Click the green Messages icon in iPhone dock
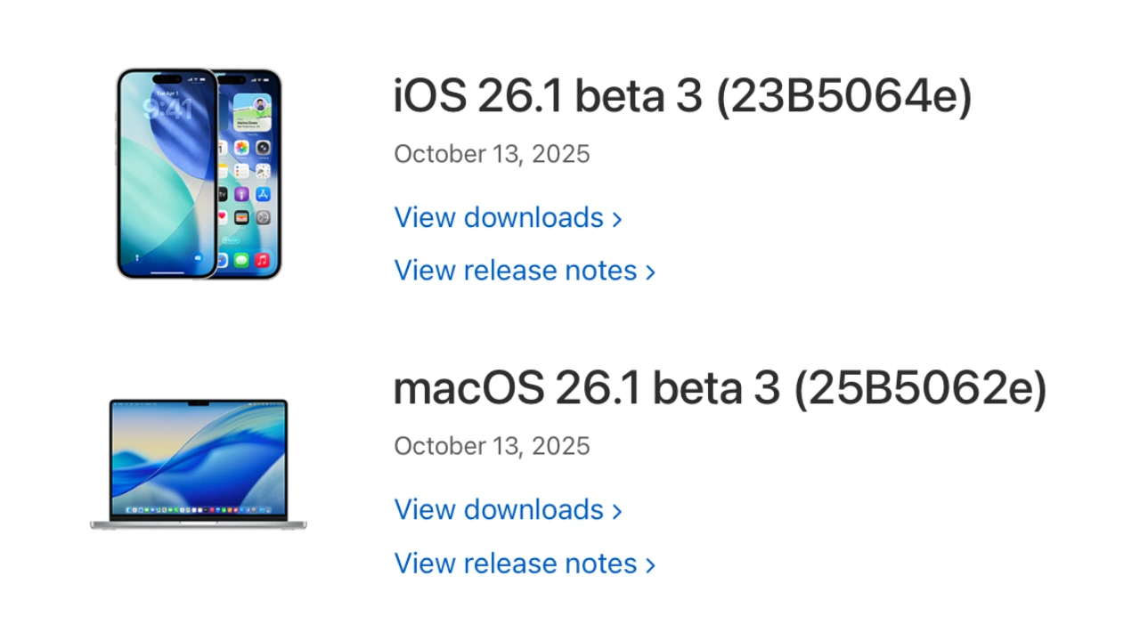The height and width of the screenshot is (641, 1140). click(x=241, y=261)
